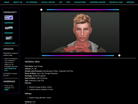The image size is (138, 104).
Task: Select 'Heritage: White Ferngillan' line
Action: 35,76
